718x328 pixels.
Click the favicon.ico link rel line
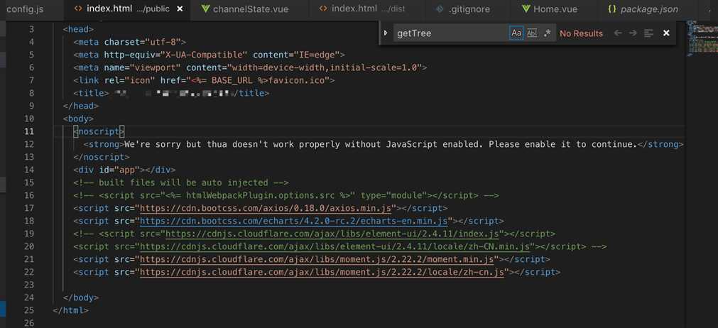[205, 80]
